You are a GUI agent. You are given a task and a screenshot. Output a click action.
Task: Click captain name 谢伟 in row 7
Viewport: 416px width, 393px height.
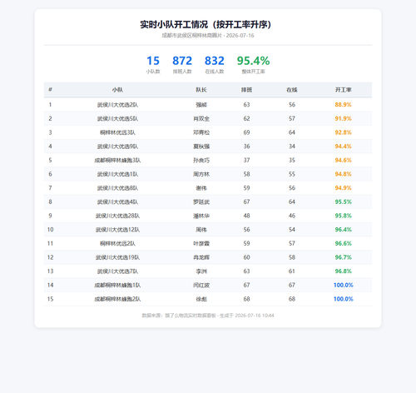point(201,188)
